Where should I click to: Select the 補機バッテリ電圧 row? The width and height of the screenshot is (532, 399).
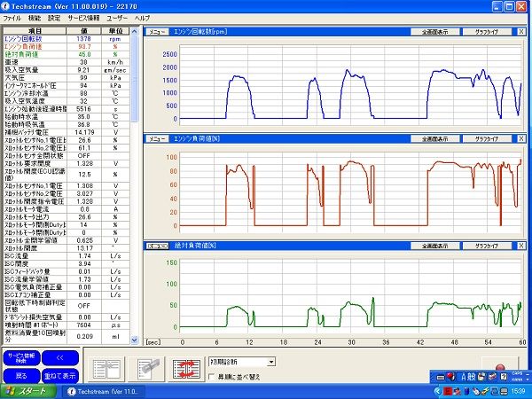tap(66, 132)
